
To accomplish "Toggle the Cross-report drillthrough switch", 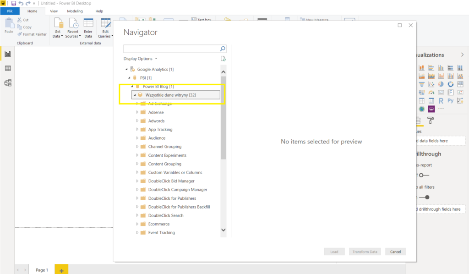I will point(424,175).
